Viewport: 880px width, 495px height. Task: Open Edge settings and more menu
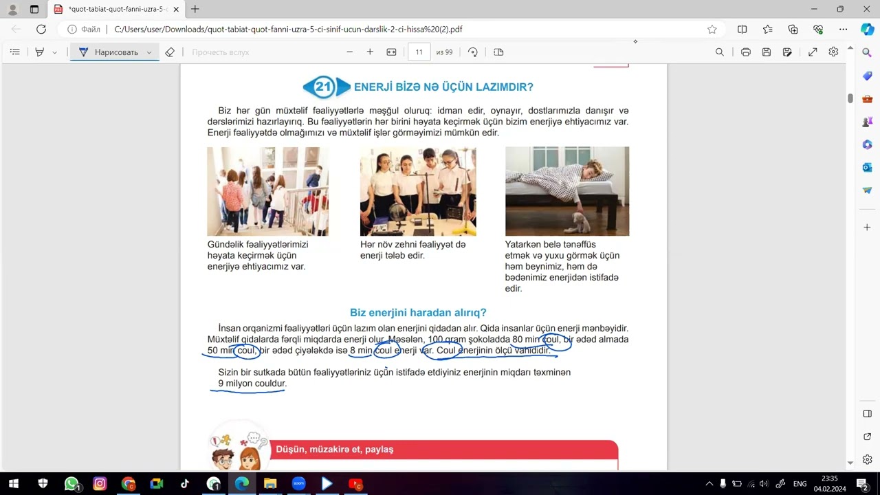coord(843,30)
